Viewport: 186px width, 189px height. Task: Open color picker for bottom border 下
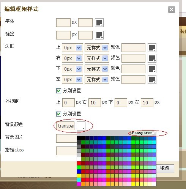coord(152,69)
